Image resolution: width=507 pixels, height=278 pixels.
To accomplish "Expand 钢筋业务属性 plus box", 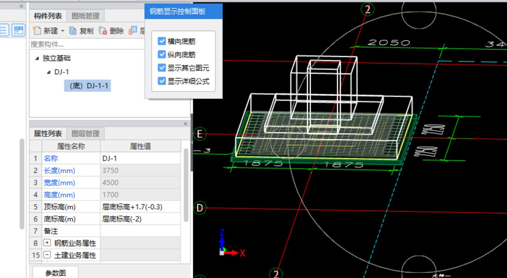I will pyautogui.click(x=47, y=243).
